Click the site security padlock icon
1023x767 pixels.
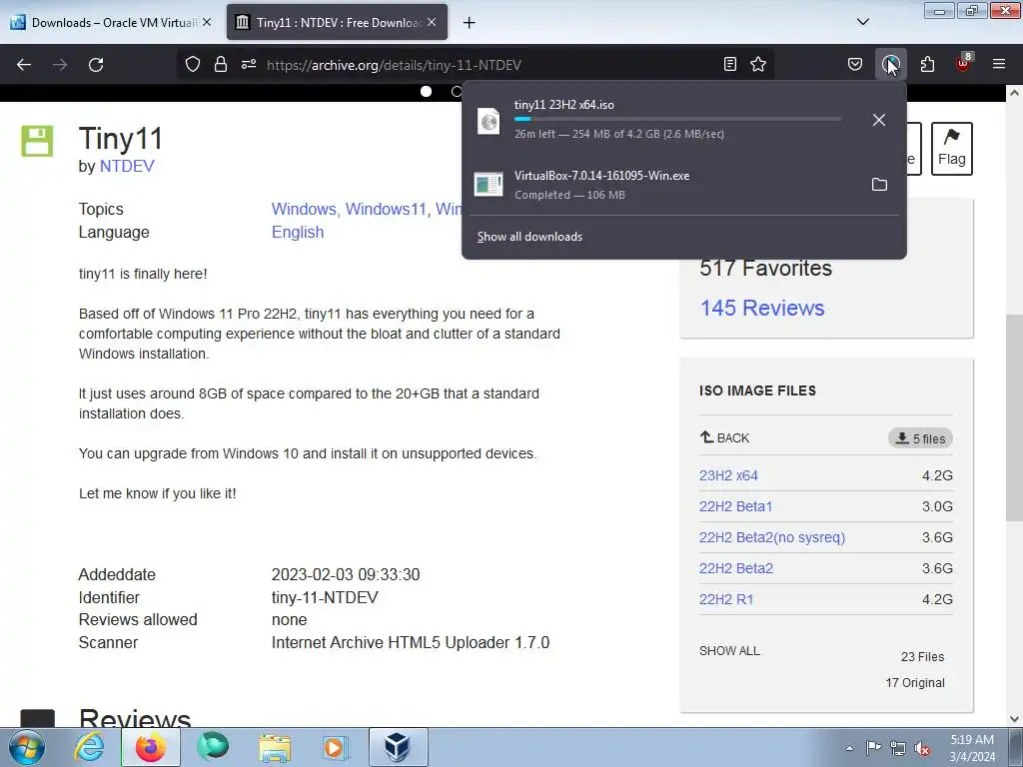221,65
